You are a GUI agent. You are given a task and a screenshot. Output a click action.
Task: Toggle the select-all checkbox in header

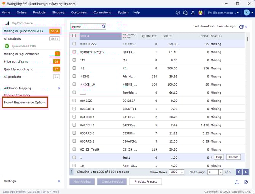pos(74,36)
